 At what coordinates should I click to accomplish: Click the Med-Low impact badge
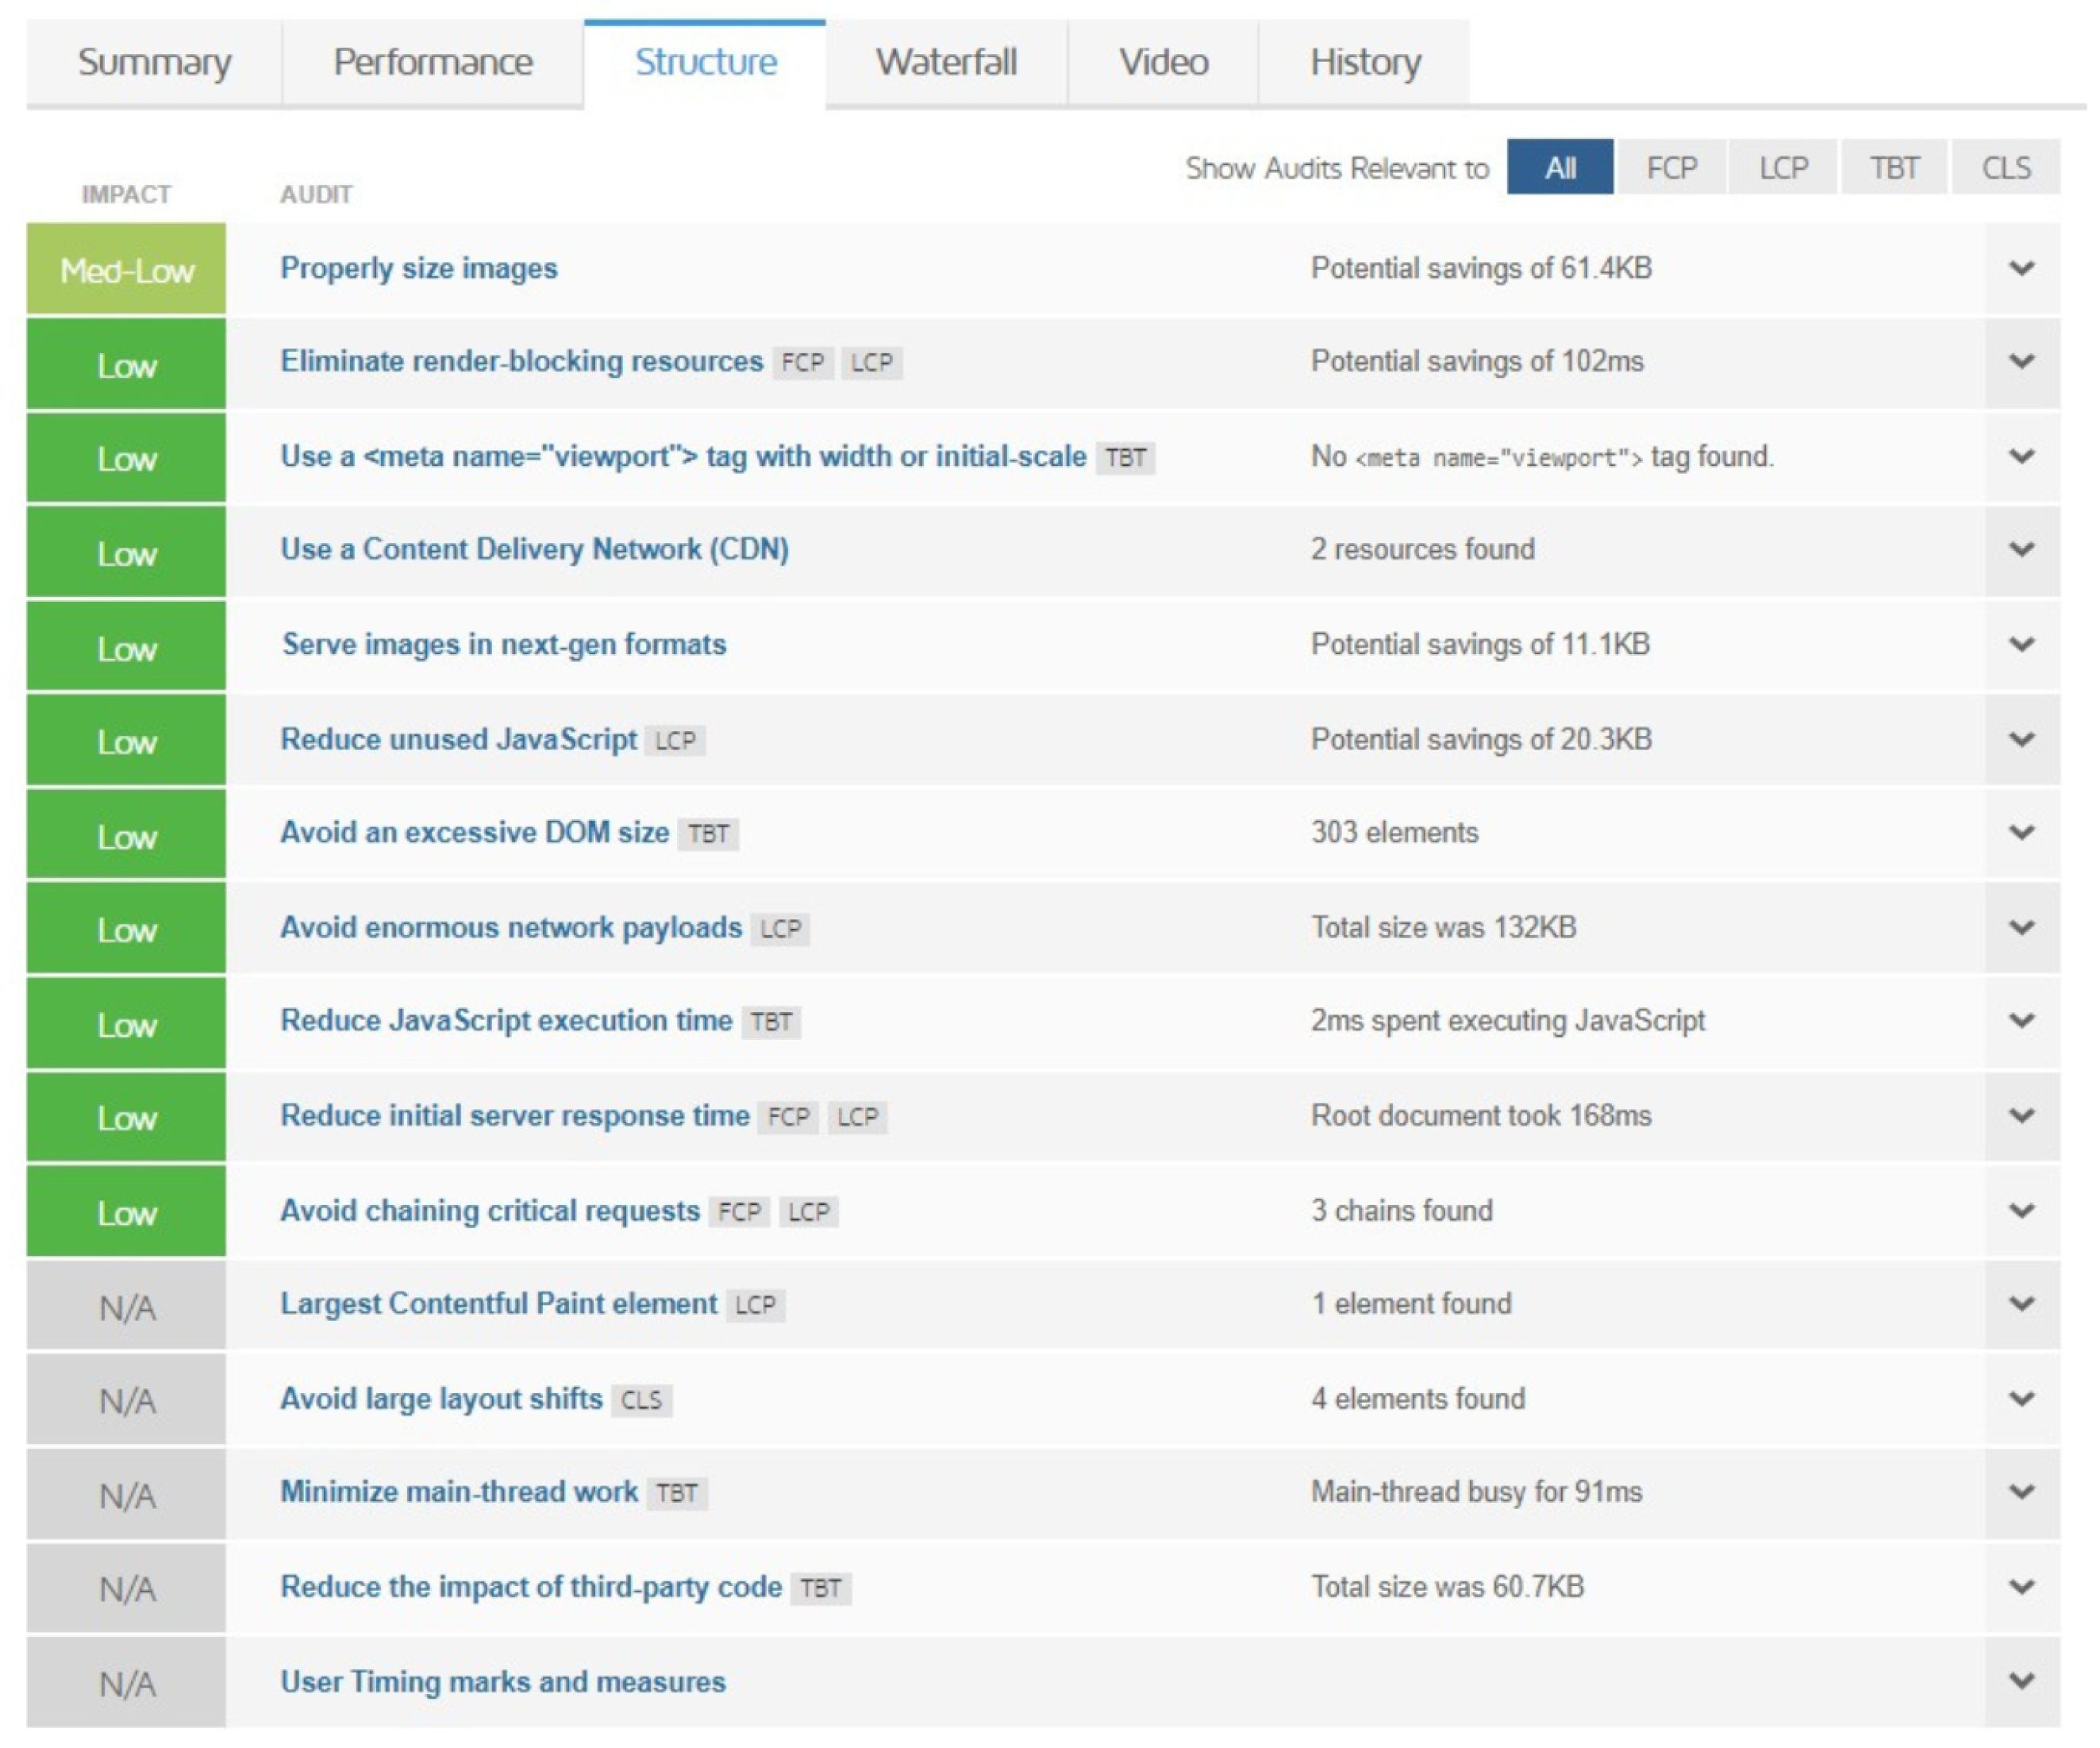click(126, 270)
